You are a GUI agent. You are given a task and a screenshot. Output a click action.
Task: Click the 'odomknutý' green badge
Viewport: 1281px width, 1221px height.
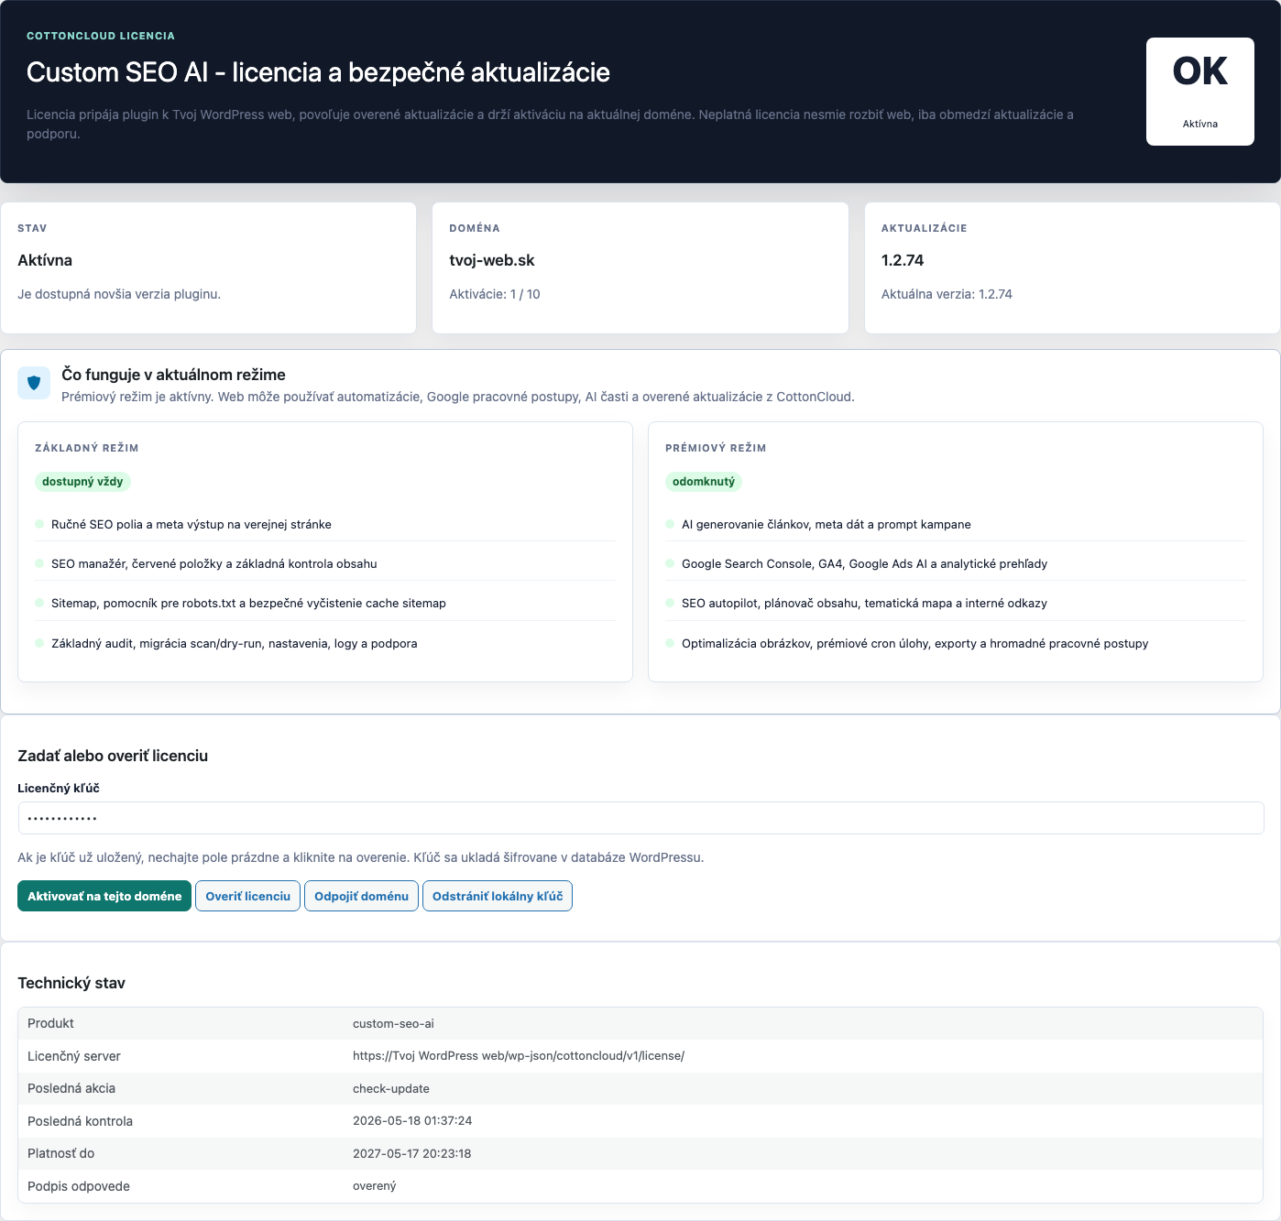pyautogui.click(x=704, y=482)
